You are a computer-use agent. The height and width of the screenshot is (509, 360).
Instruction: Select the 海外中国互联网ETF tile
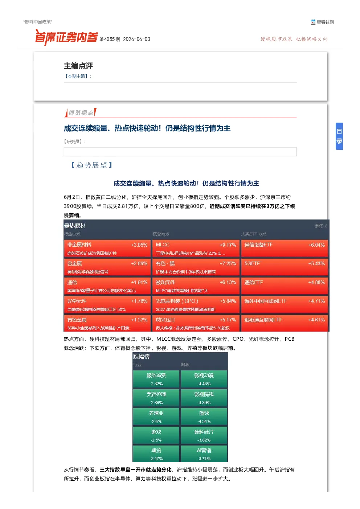(x=285, y=305)
